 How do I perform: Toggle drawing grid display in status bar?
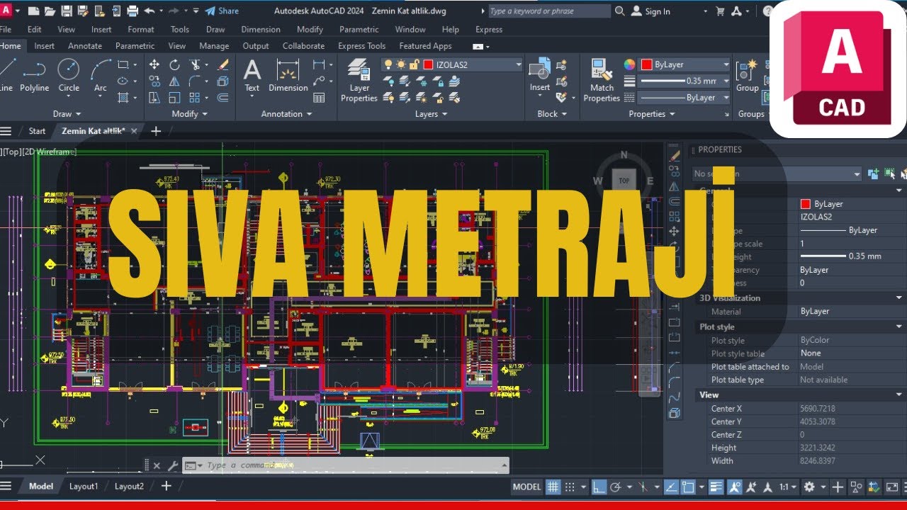click(553, 487)
